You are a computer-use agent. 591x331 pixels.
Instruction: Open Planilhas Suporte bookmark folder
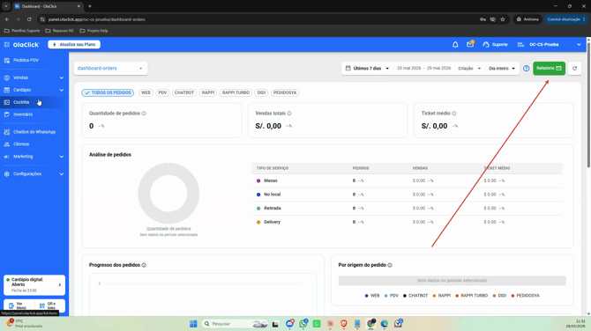22,31
